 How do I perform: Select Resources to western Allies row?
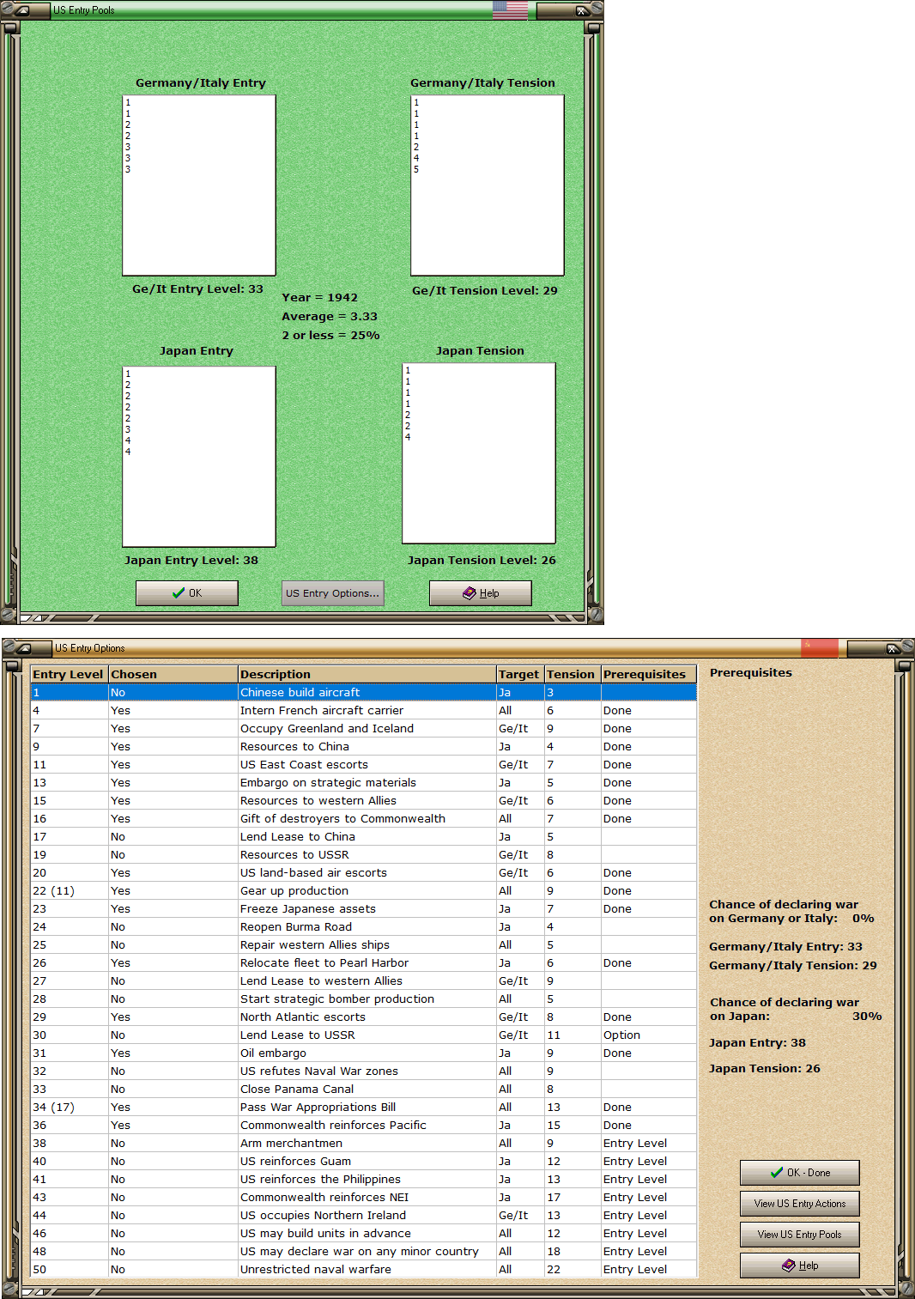[363, 800]
